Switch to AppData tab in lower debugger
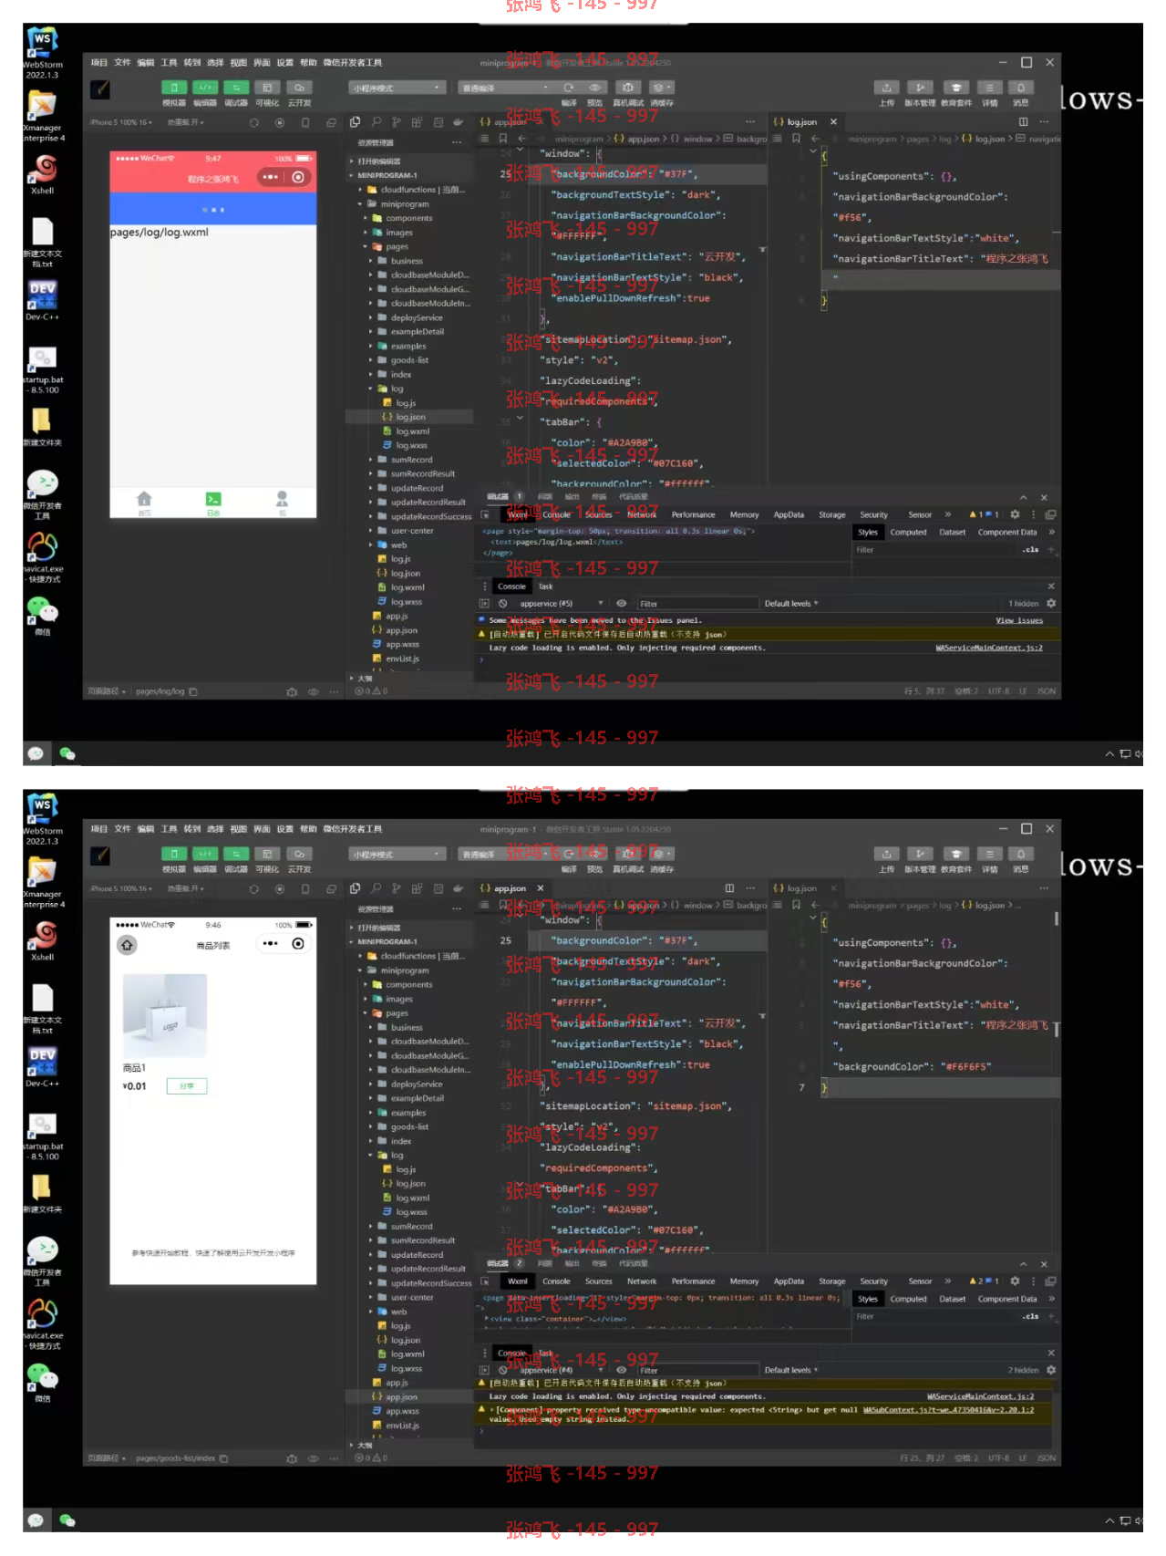This screenshot has width=1166, height=1556. [789, 1281]
